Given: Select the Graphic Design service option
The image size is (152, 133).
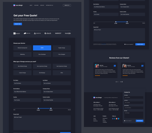Looking at the screenshot, I should pos(62,48).
